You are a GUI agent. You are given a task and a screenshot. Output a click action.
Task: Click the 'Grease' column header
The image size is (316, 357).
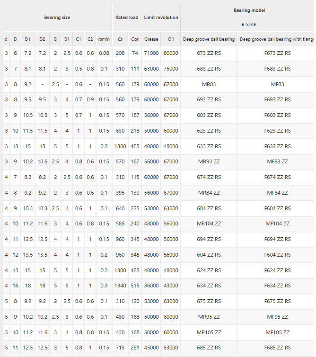(151, 39)
